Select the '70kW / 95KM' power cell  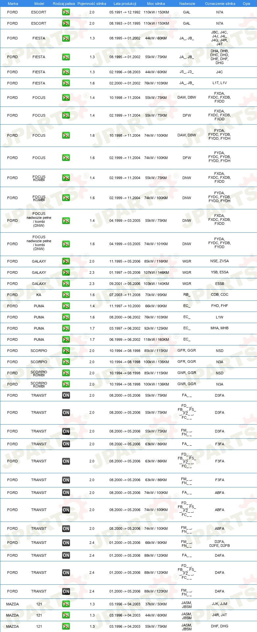click(156, 295)
